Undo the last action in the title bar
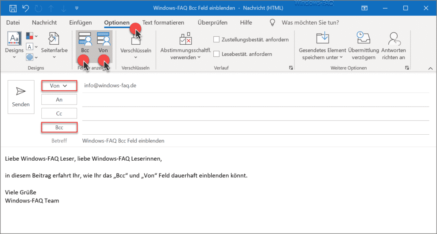 (26, 9)
